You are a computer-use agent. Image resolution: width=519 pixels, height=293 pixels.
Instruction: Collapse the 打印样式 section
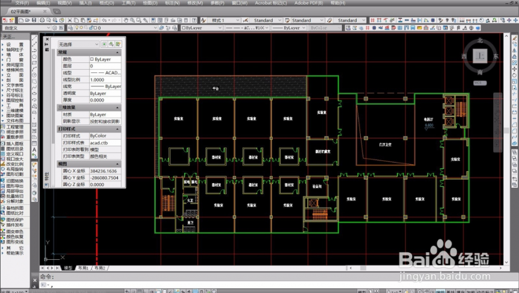[x=117, y=129]
